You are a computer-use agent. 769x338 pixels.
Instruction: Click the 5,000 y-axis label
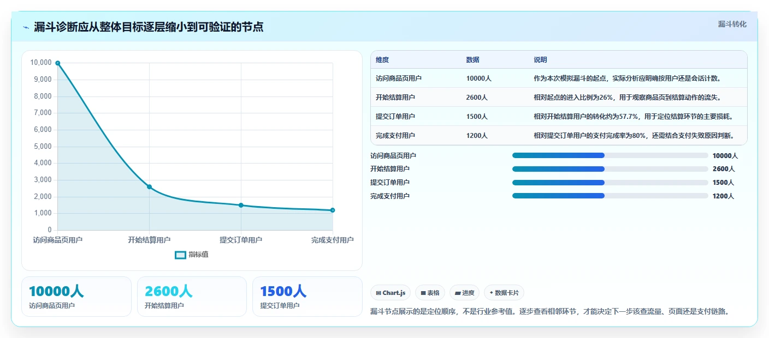point(43,147)
